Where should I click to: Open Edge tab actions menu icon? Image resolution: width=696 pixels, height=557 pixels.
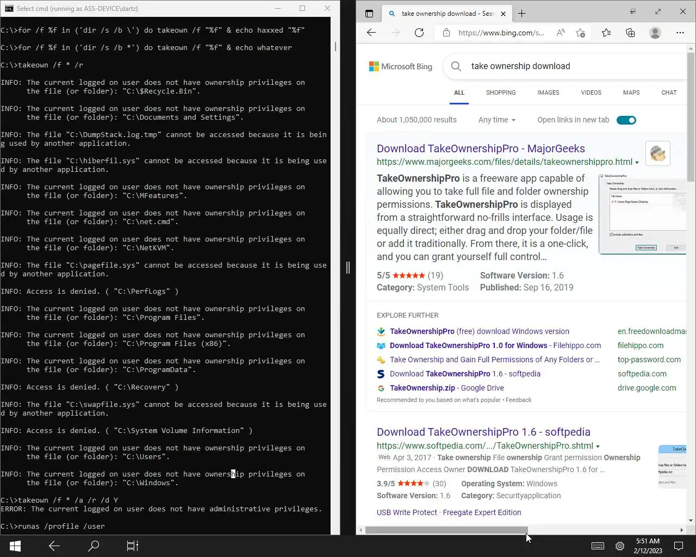tap(369, 14)
